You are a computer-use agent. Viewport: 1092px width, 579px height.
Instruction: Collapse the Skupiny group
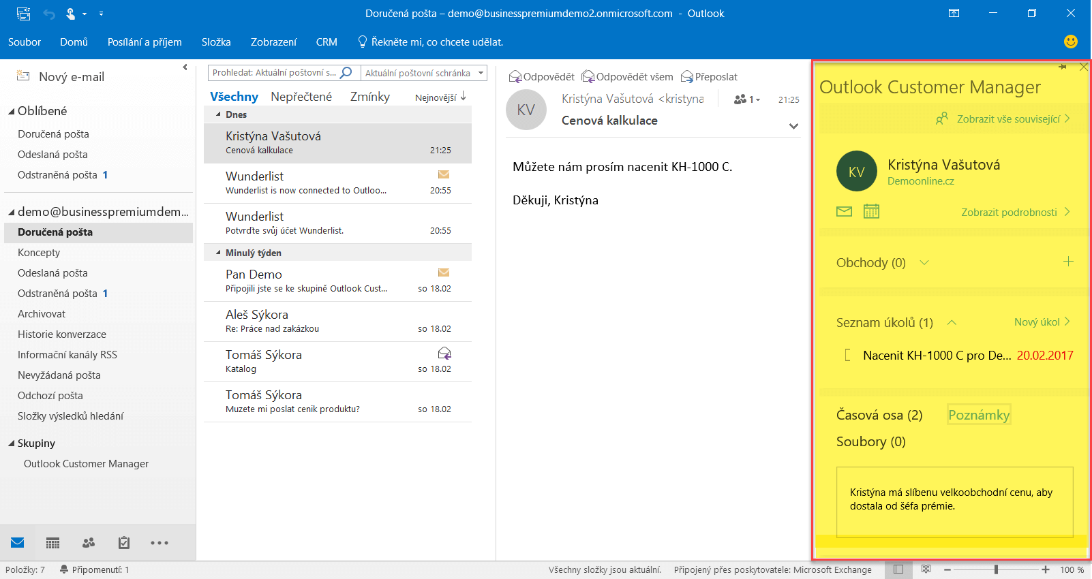pyautogui.click(x=11, y=443)
